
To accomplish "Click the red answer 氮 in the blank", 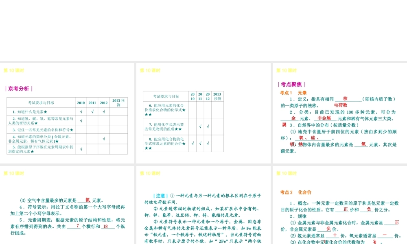I will (88, 200).
